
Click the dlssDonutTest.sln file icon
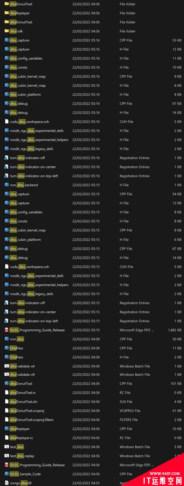tap(7, 402)
